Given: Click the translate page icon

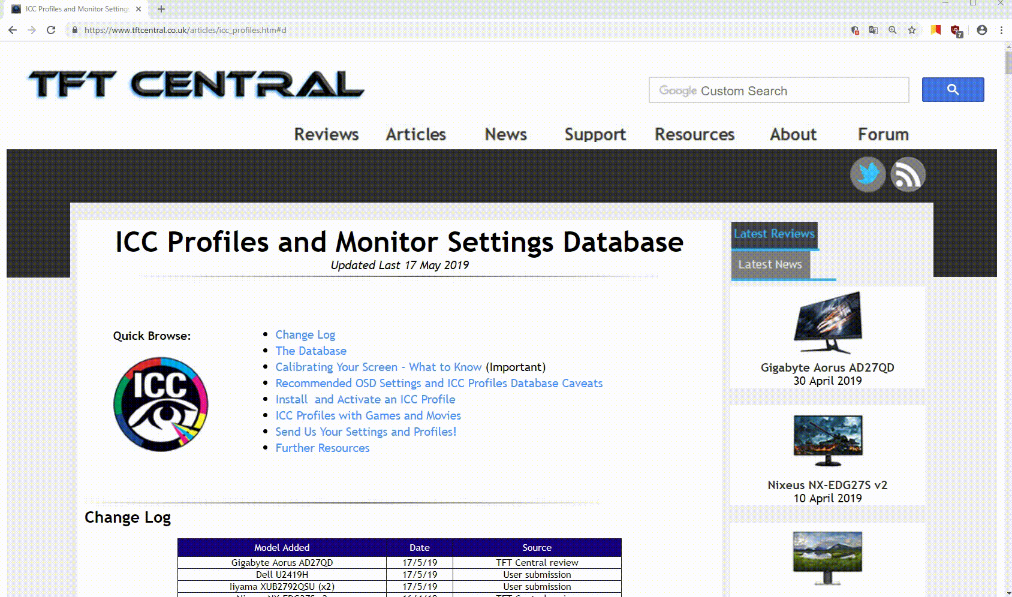Looking at the screenshot, I should click(874, 30).
